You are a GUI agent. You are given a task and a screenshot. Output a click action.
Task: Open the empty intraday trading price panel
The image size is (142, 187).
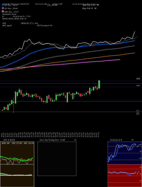coord(57,159)
